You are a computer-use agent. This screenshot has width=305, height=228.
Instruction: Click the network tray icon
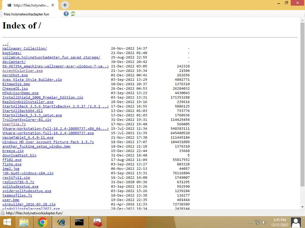[257, 222]
